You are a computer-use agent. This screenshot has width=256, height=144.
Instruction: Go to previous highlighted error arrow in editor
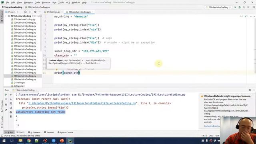click(x=251, y=16)
